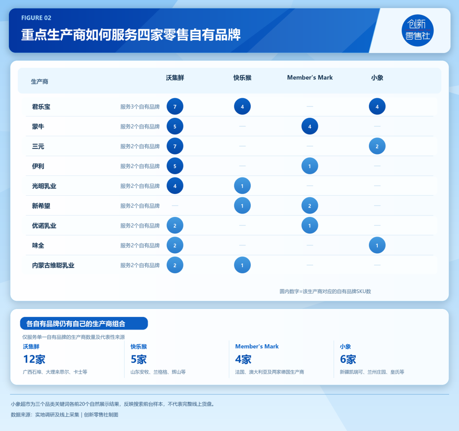Click 新希望's 快乐猴 bubble showing 1
Viewport: 459px width, 431px height.
click(x=242, y=206)
